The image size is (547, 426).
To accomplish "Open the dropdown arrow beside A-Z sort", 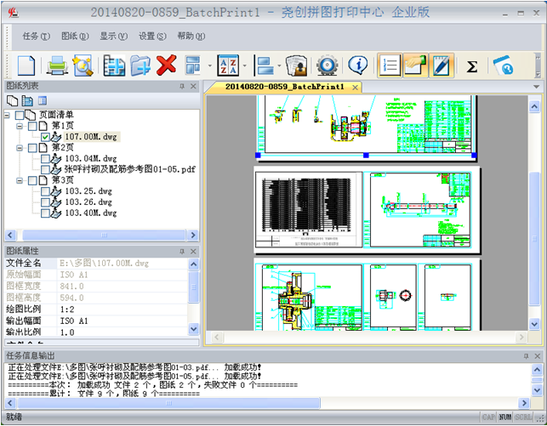I will (245, 65).
